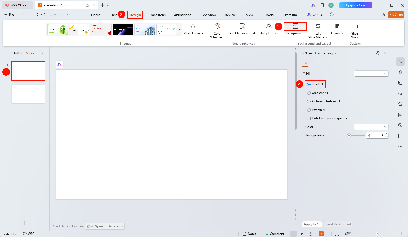
Task: Click the search magnifier icon in ribbon
Action: coord(332,15)
